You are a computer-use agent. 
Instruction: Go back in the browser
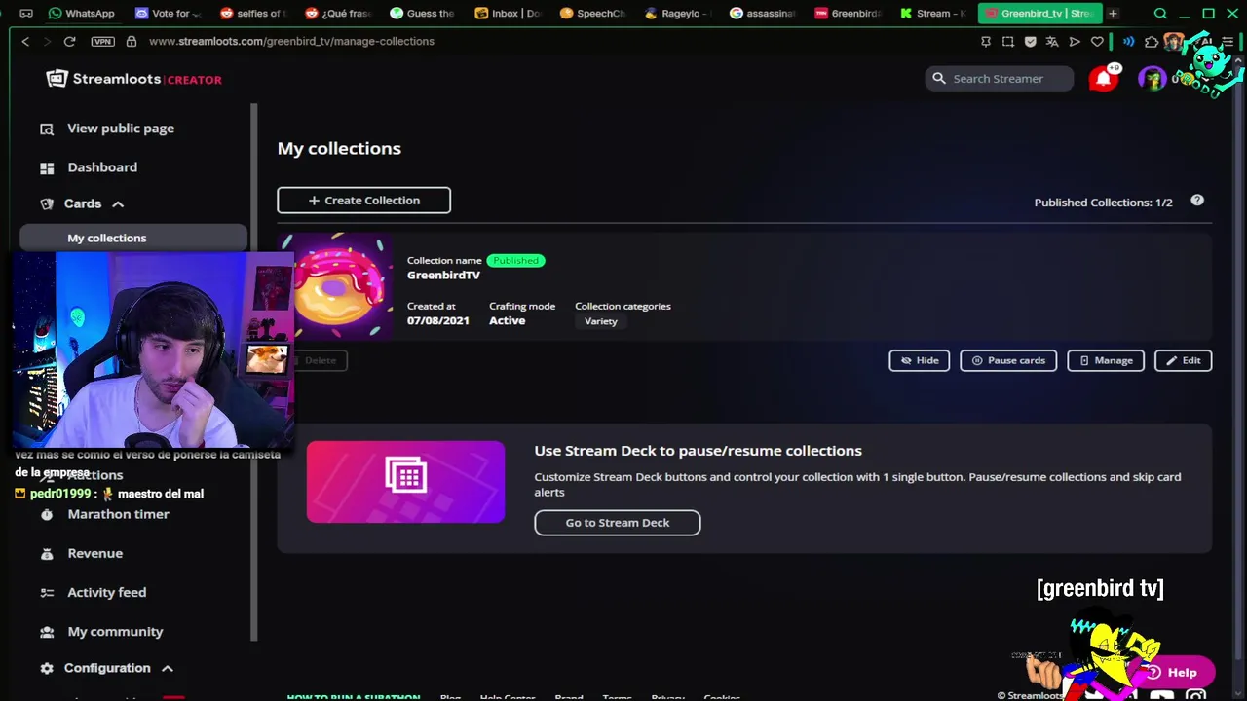coord(25,42)
